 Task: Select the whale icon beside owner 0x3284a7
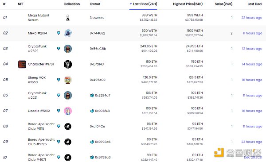click(x=92, y=96)
